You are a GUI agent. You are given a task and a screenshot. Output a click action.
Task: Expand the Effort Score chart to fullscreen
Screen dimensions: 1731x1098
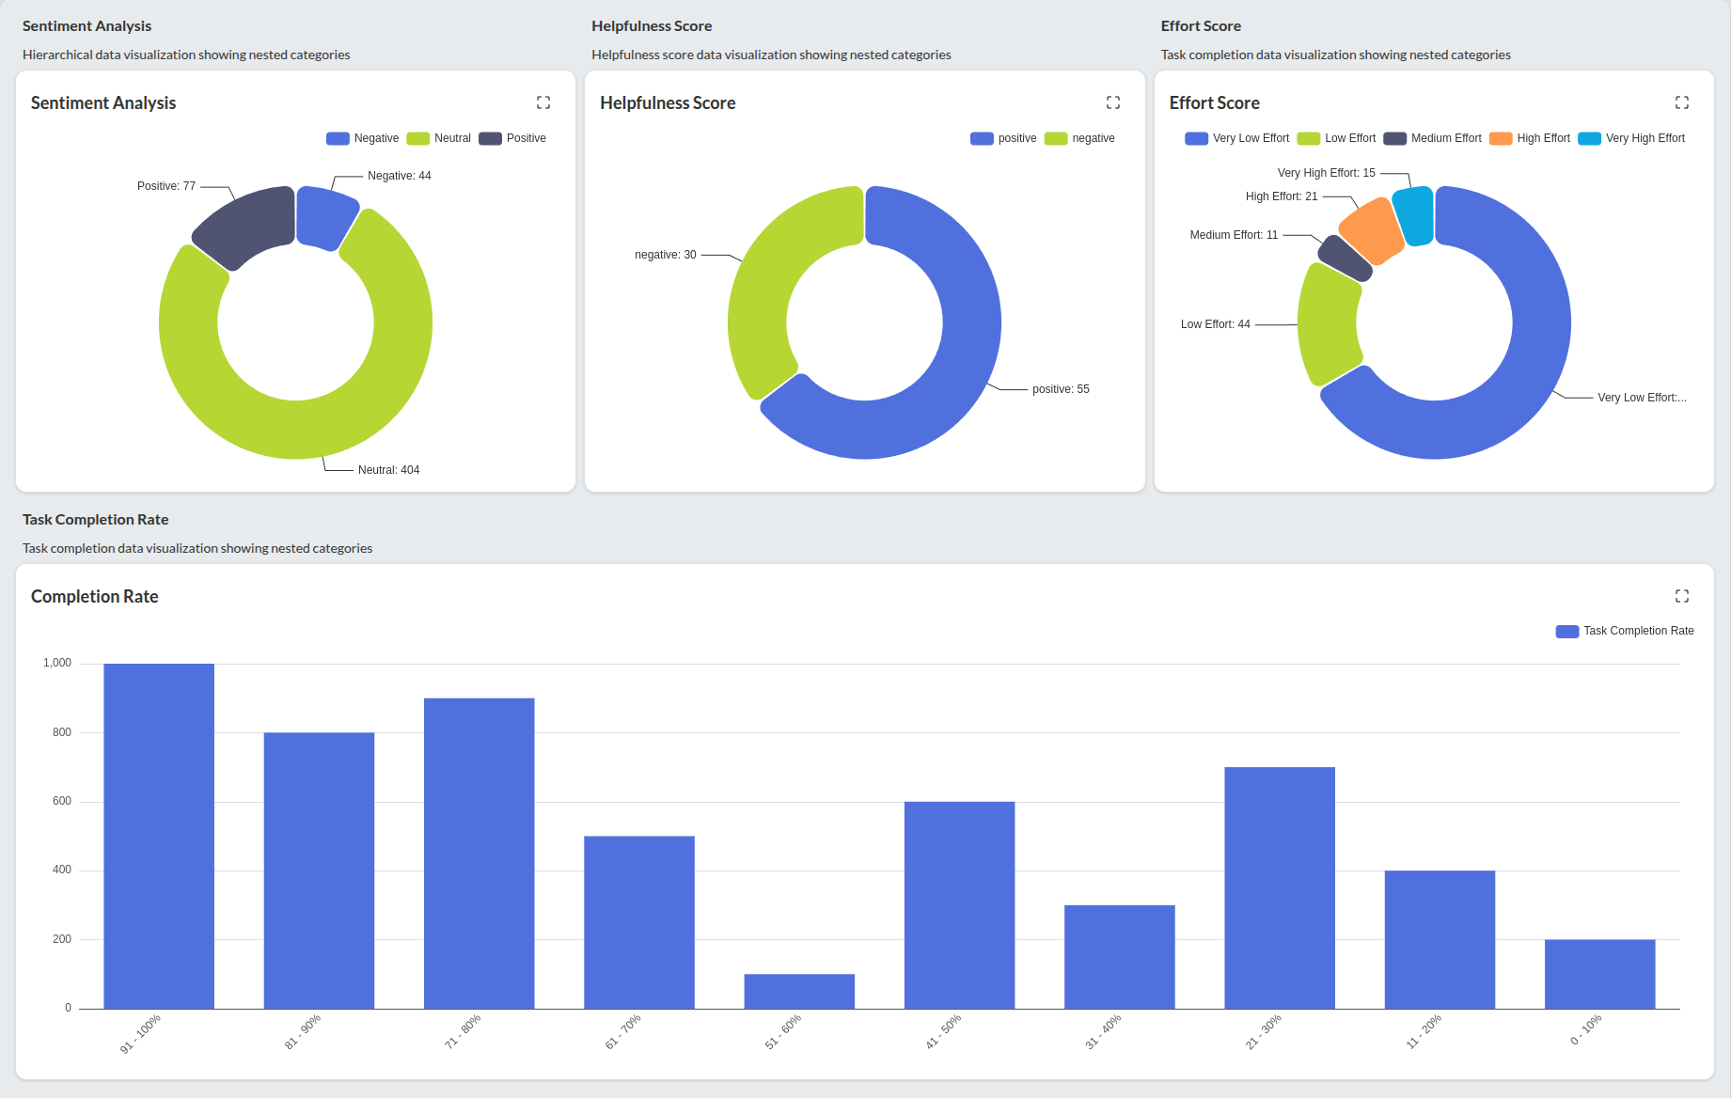click(1683, 102)
